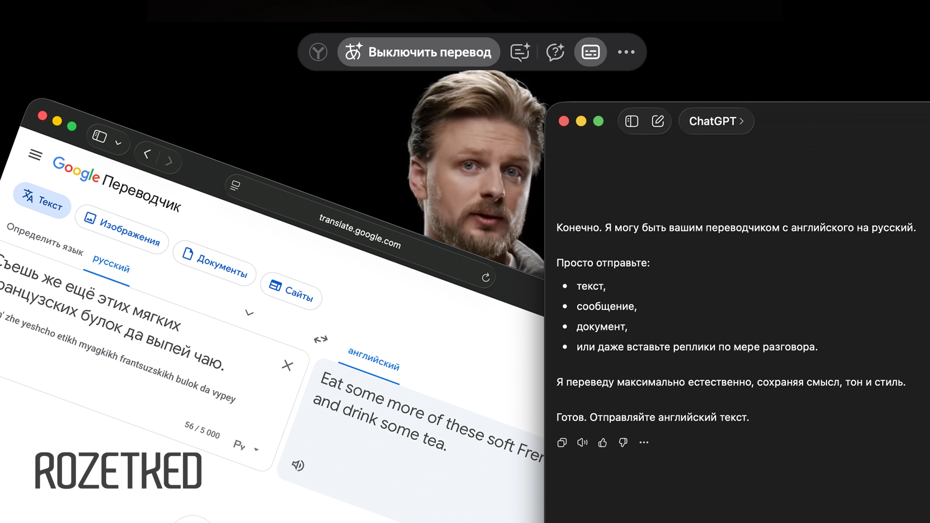Start a new chat with the compose icon
The height and width of the screenshot is (523, 930).
[x=658, y=121]
